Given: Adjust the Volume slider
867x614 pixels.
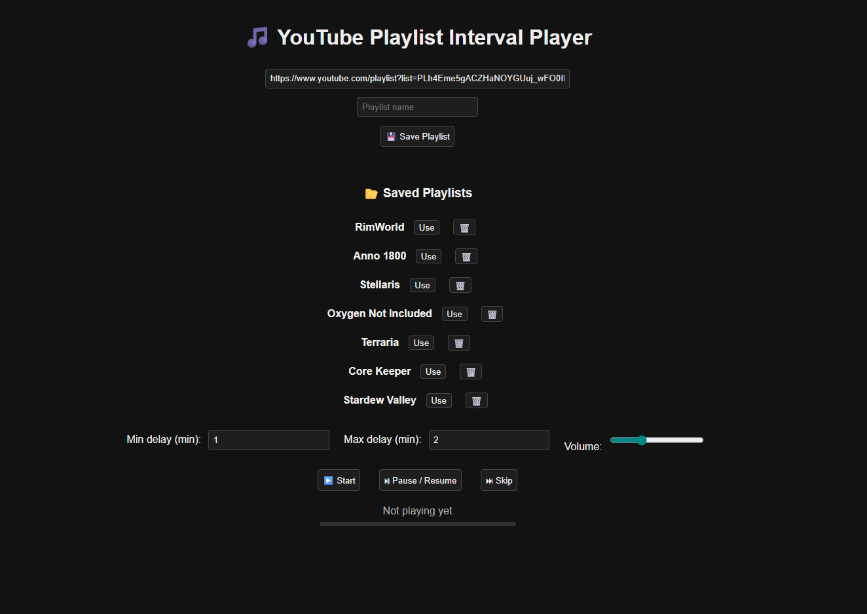Looking at the screenshot, I should (657, 440).
